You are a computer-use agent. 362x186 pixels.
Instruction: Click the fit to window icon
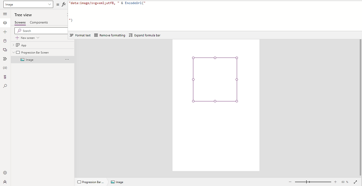[355, 182]
